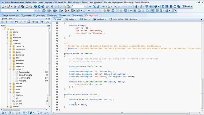Viewport: 204px width, 115px height.
Task: Select Category.php in project tree
Action: coord(24,72)
